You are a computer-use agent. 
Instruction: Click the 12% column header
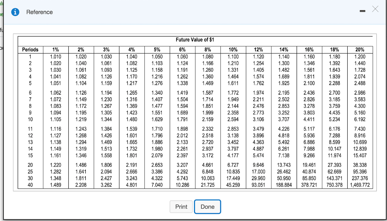coord(259,49)
